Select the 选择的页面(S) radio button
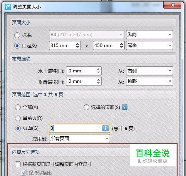 86,107
